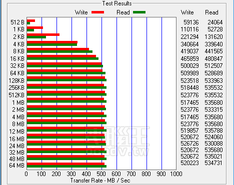Viewport: 234px width, 185px height.
Task: Click the 8 MB row label
Action: click(18, 124)
